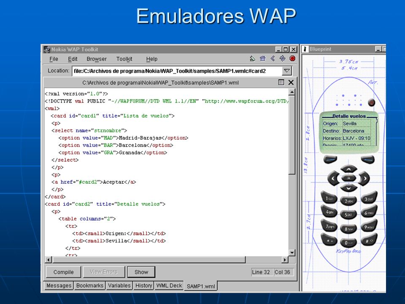Click the Compile button
This screenshot has width=405, height=304.
tap(64, 272)
